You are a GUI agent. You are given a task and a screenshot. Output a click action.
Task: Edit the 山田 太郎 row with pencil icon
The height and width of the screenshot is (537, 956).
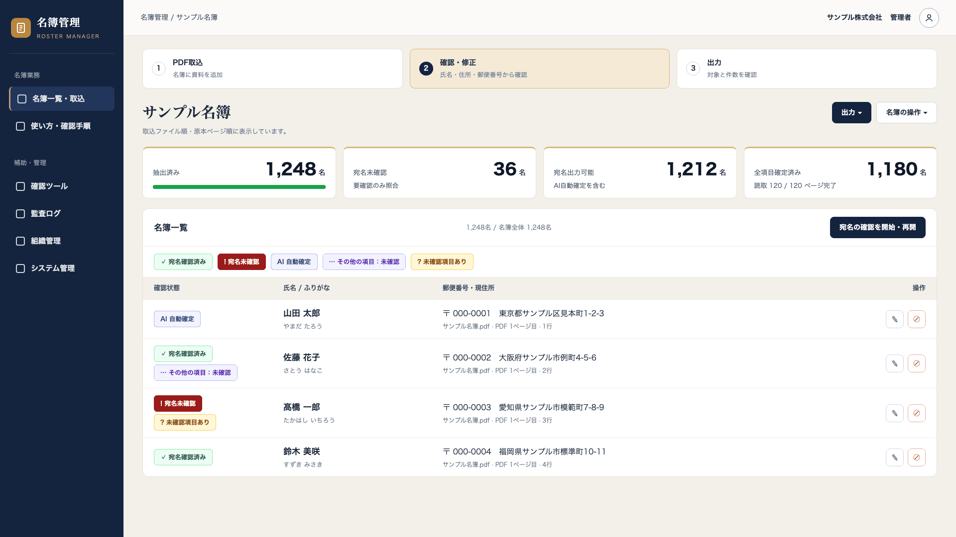894,319
